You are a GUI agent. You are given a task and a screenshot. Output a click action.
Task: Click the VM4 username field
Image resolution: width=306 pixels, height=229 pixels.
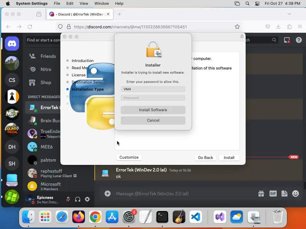pos(153,89)
